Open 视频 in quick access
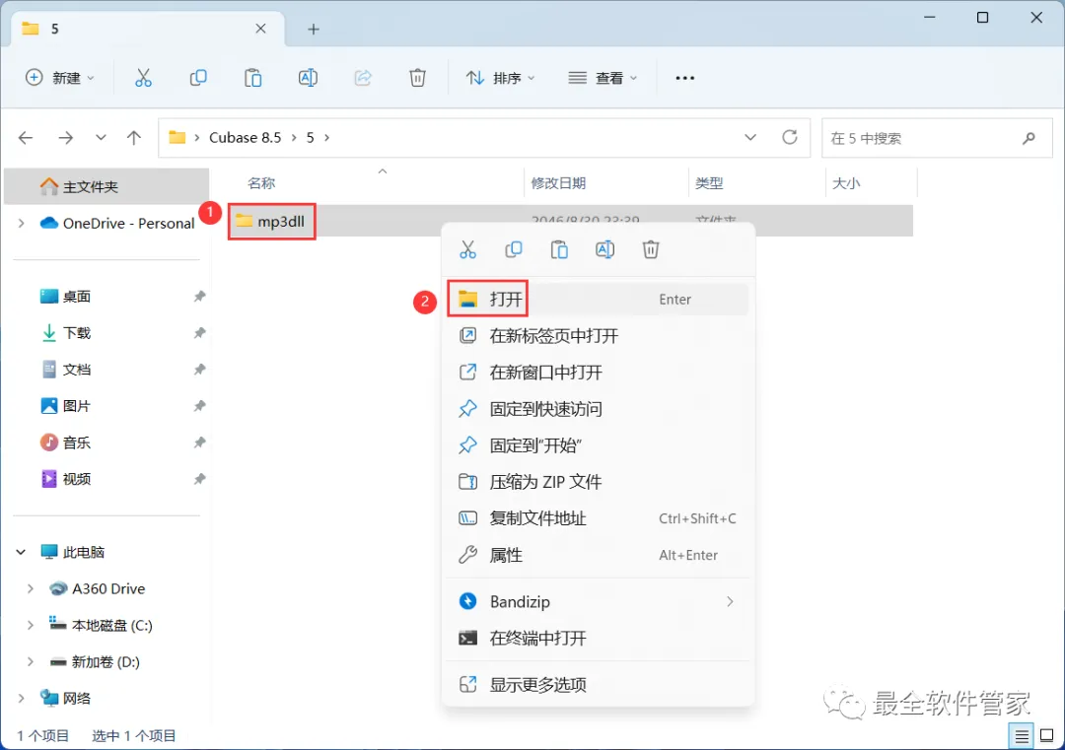The image size is (1065, 750). pyautogui.click(x=77, y=480)
